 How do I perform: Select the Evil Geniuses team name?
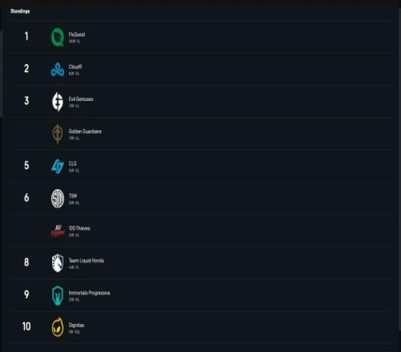[81, 99]
